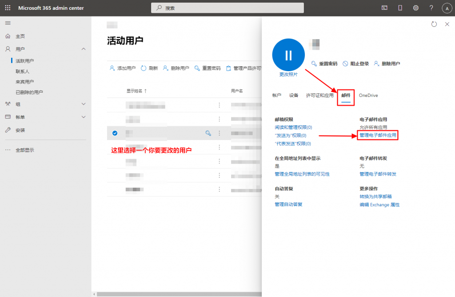Click the 搜索 search input field

coord(227,7)
